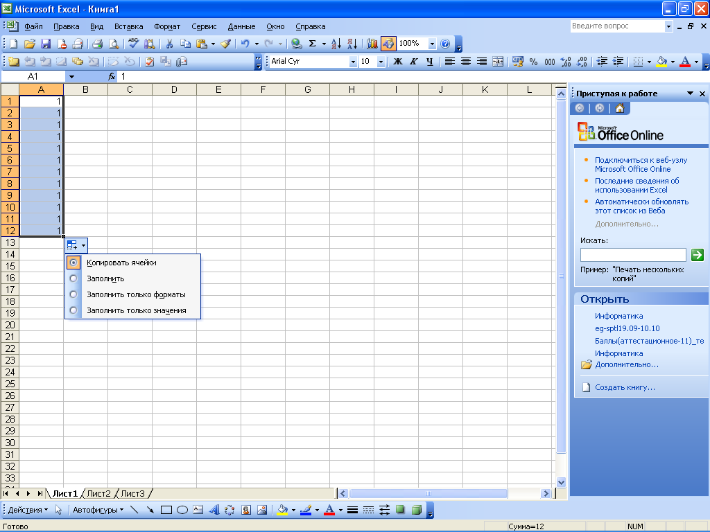Apply the yellow fill color to cells
The height and width of the screenshot is (532, 710).
click(661, 62)
